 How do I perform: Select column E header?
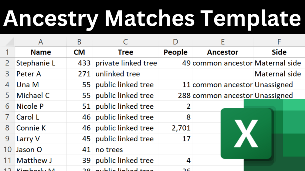222,42
